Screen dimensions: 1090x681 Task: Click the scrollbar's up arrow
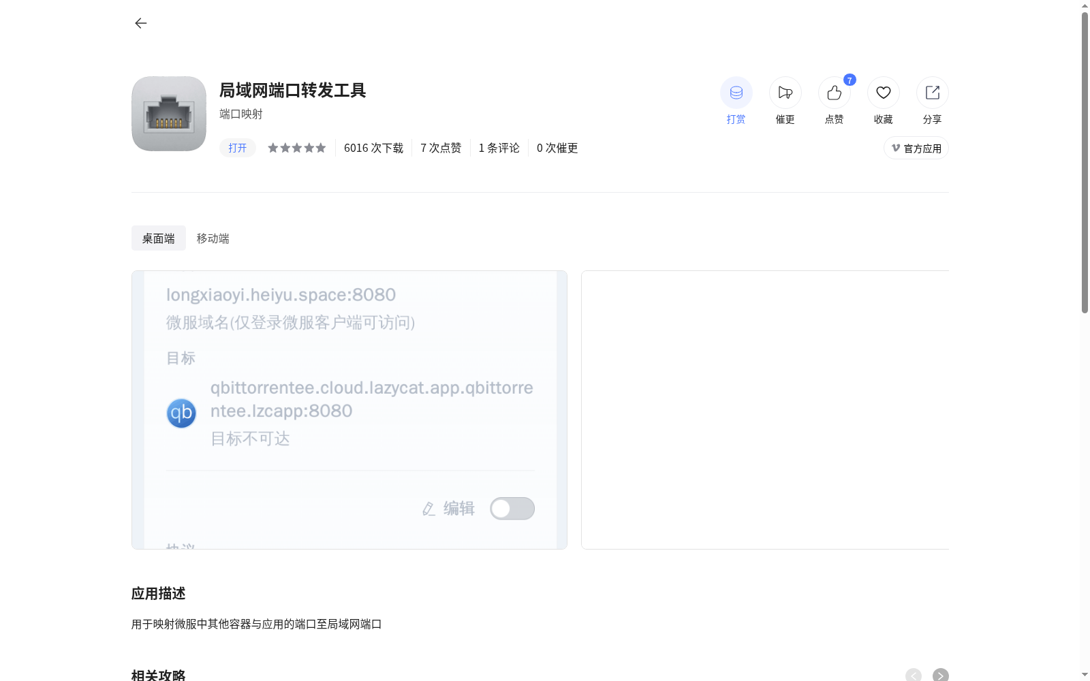point(1085,5)
